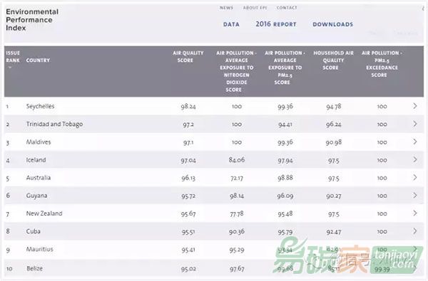Sort by COUNTRY column header
The height and width of the screenshot is (281, 428).
click(x=38, y=60)
